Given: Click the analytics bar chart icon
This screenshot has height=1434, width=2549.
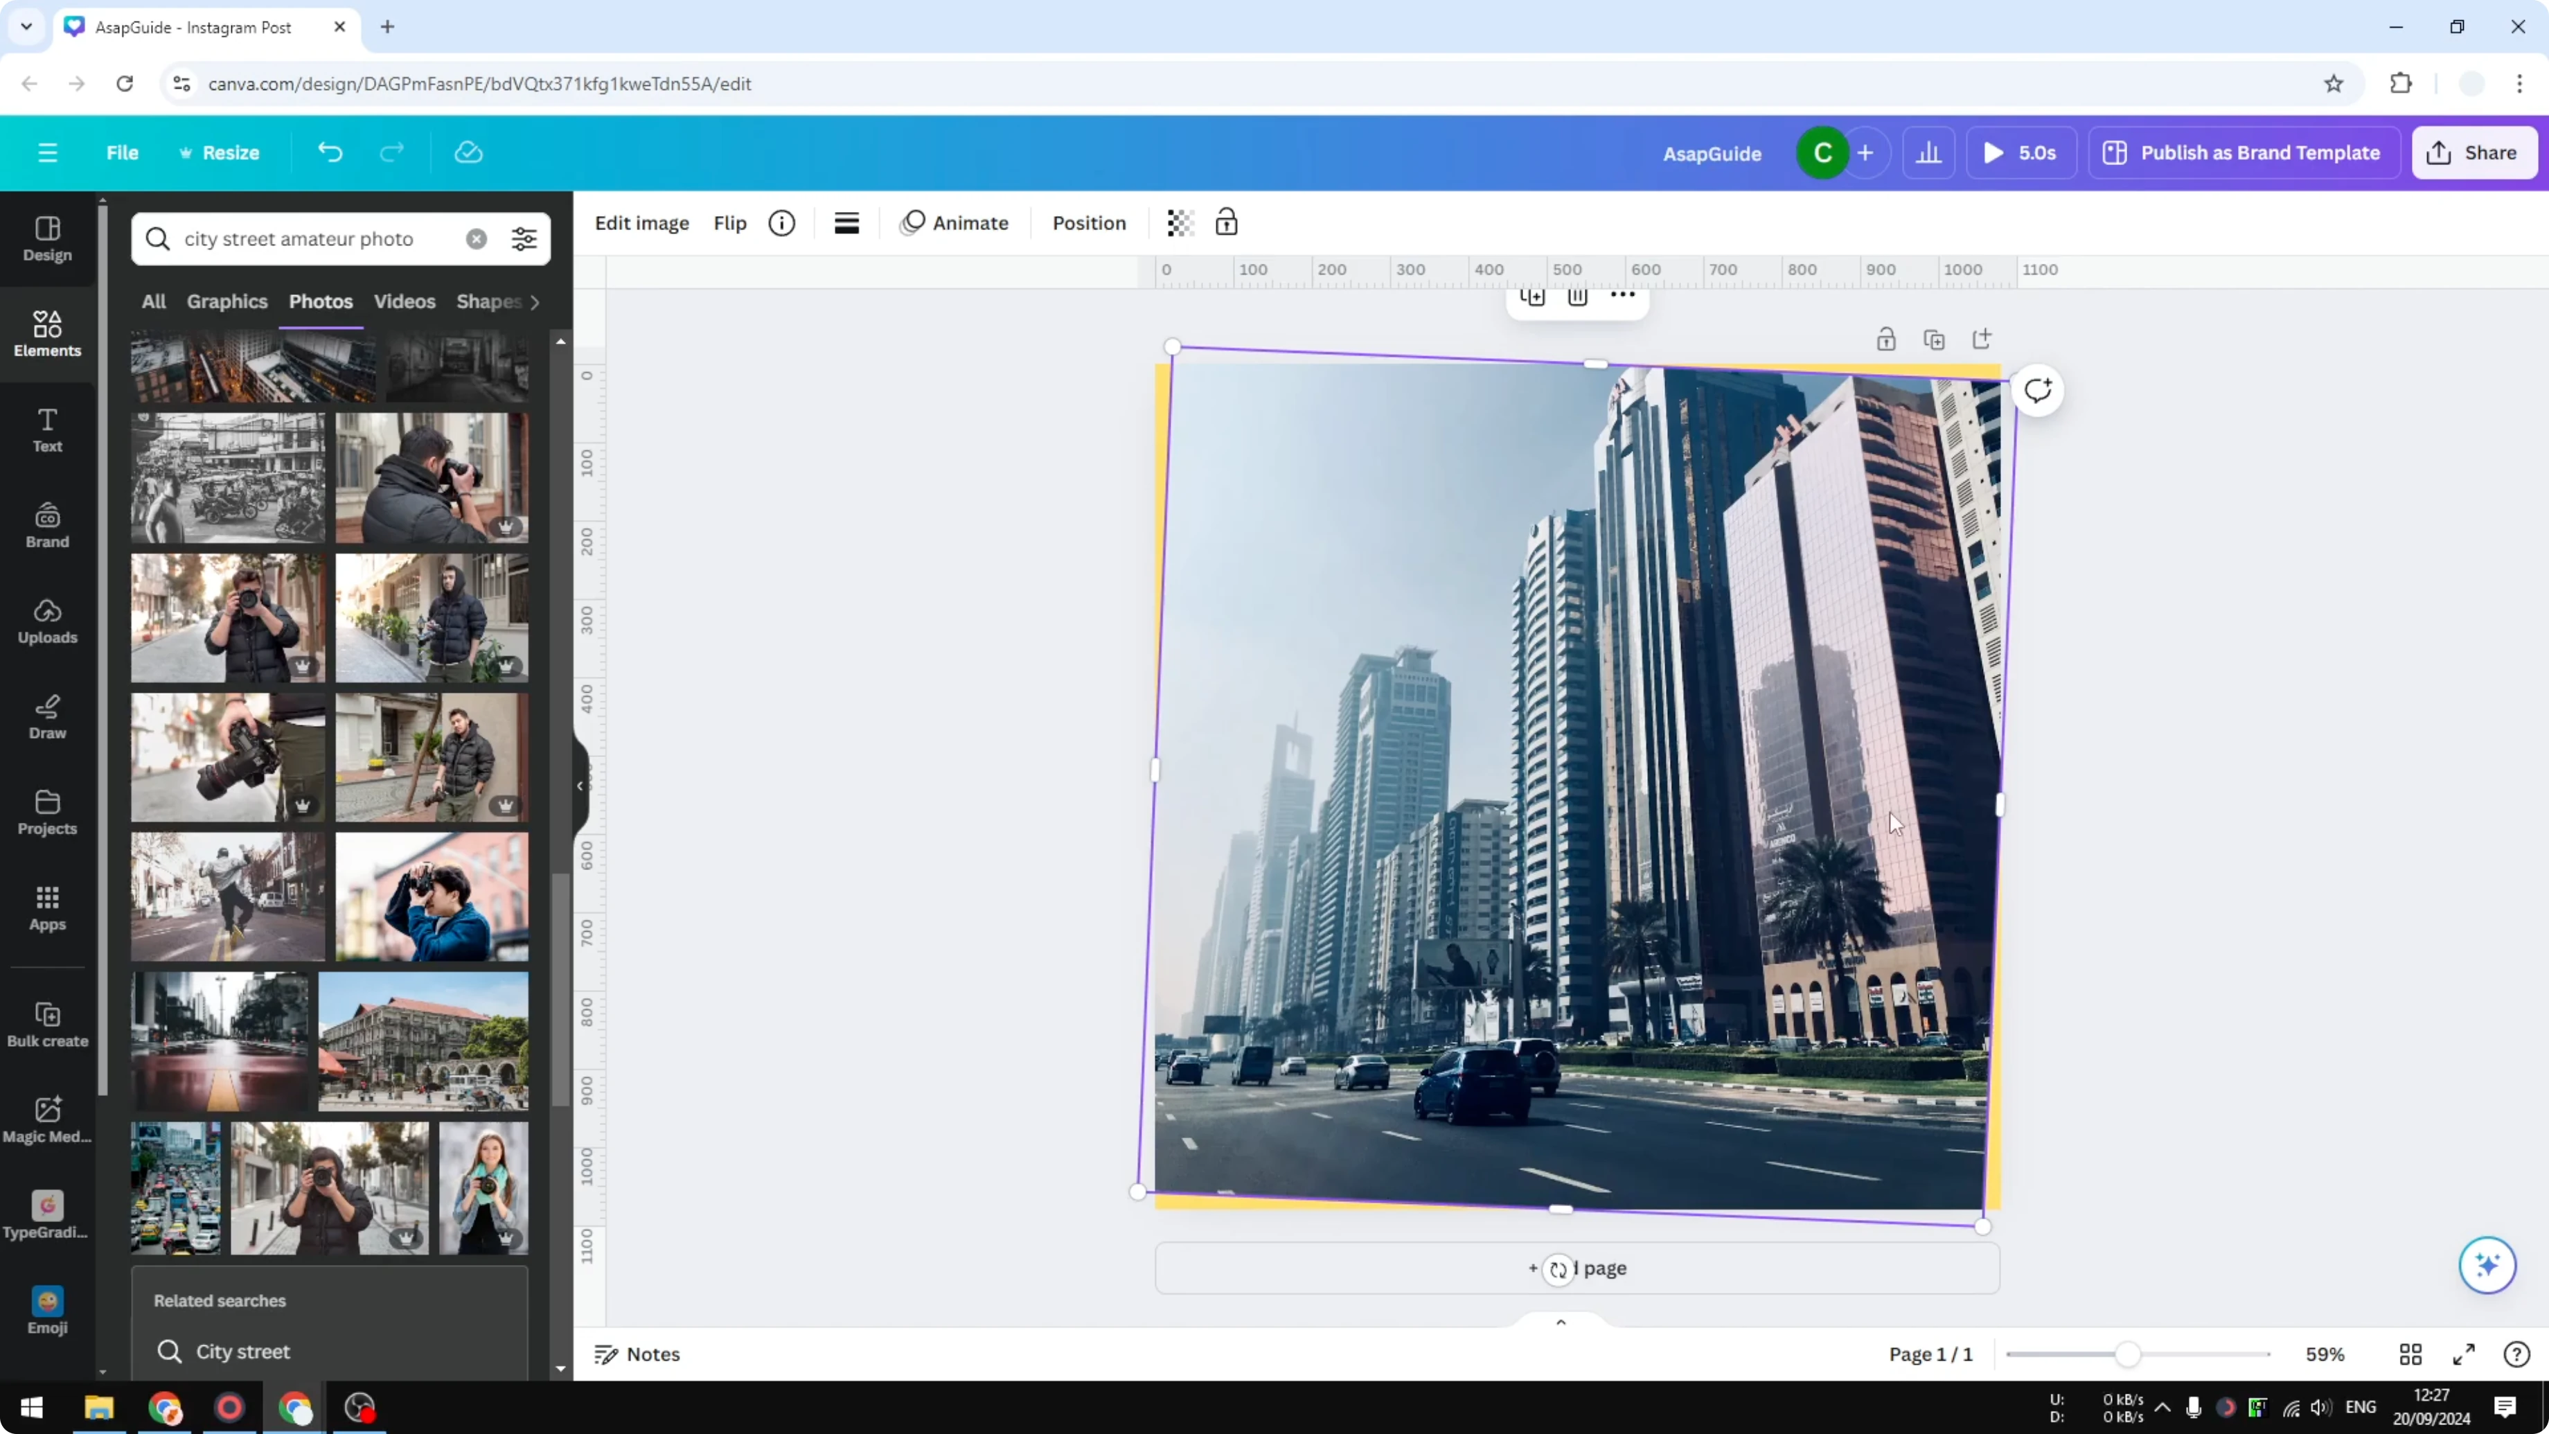Looking at the screenshot, I should 1928,152.
